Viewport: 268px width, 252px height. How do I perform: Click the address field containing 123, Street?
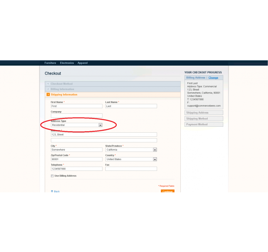[104, 135]
